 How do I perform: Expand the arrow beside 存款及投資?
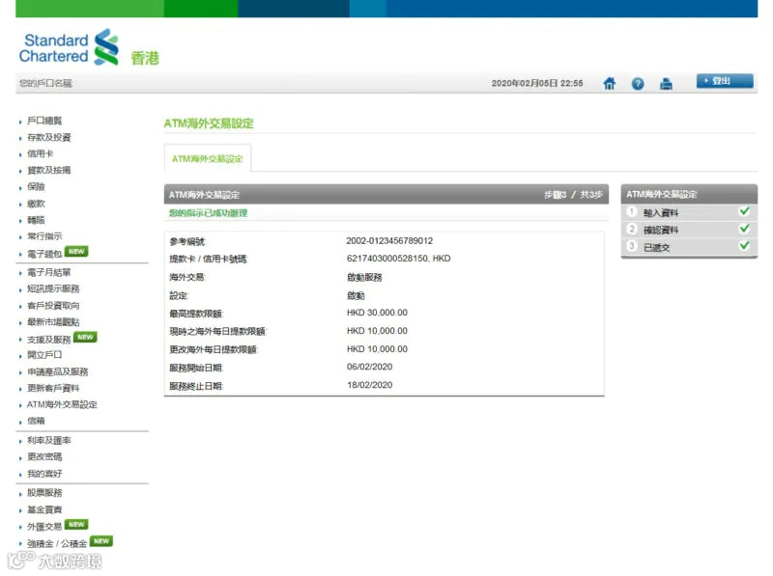(x=20, y=138)
